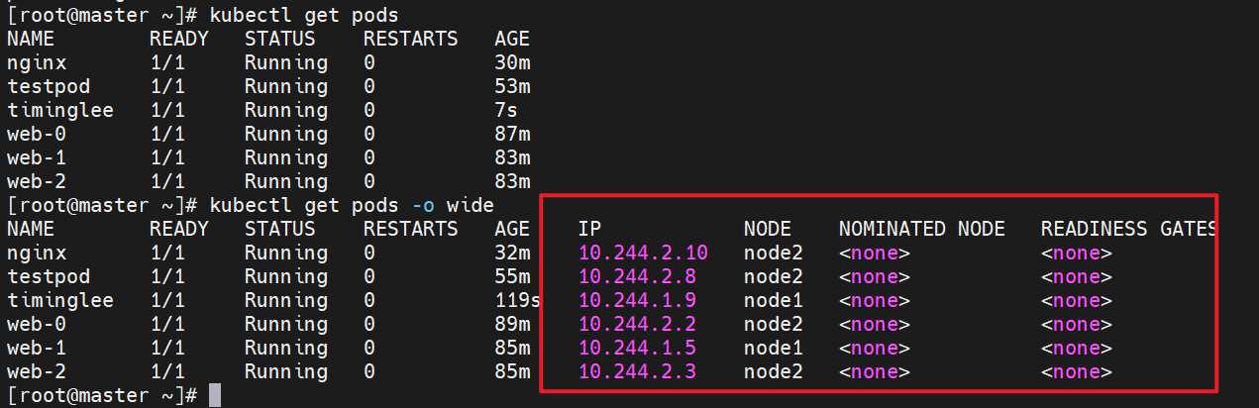Click the age value 7s
Viewport: 1259px width, 408px height.
[x=507, y=111]
